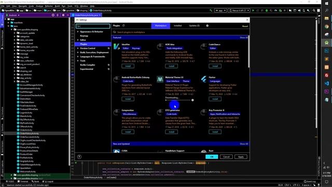Expand Languages & Frameworks settings group
The height and width of the screenshot is (187, 332).
[x=78, y=57]
